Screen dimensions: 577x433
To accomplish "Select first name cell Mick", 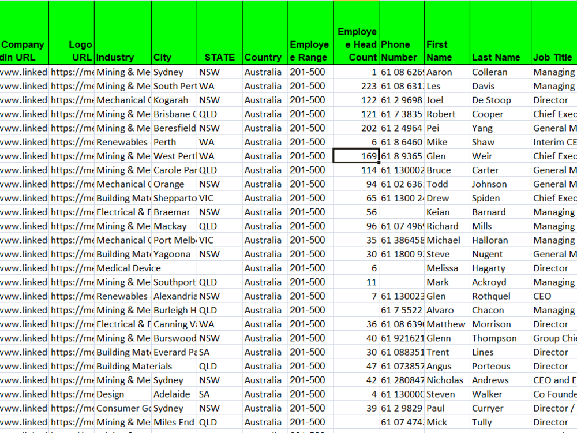I will 447,422.
